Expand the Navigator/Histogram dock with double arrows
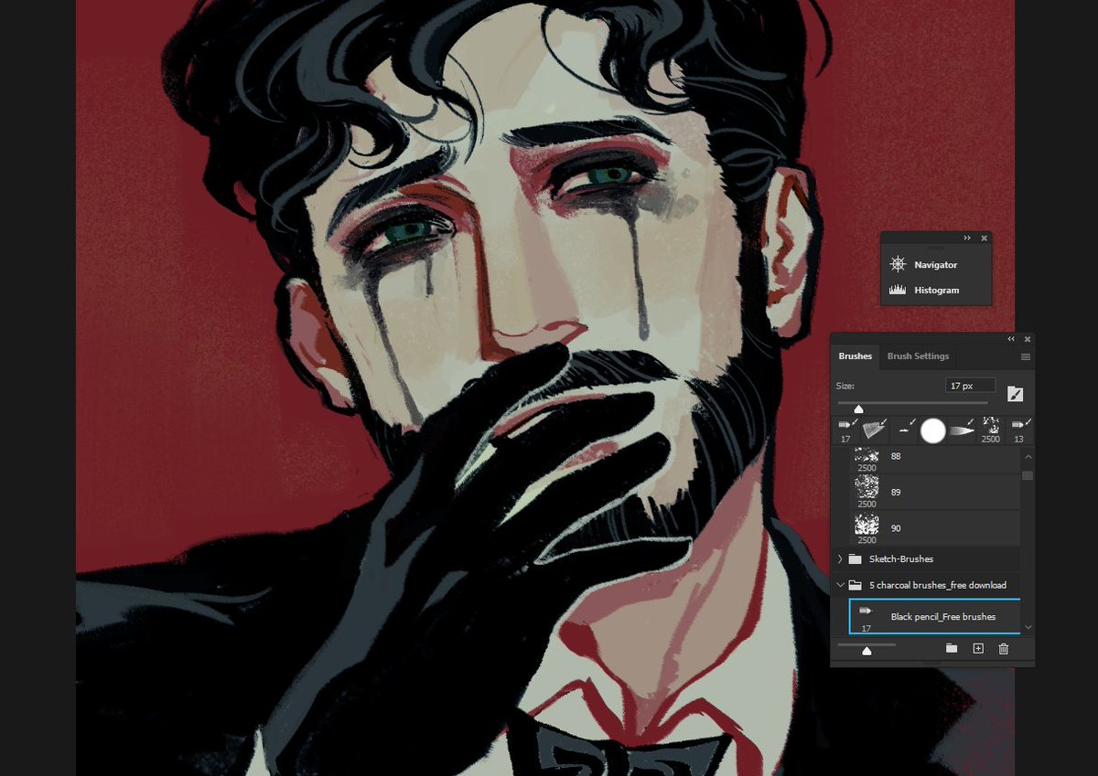 coord(967,238)
